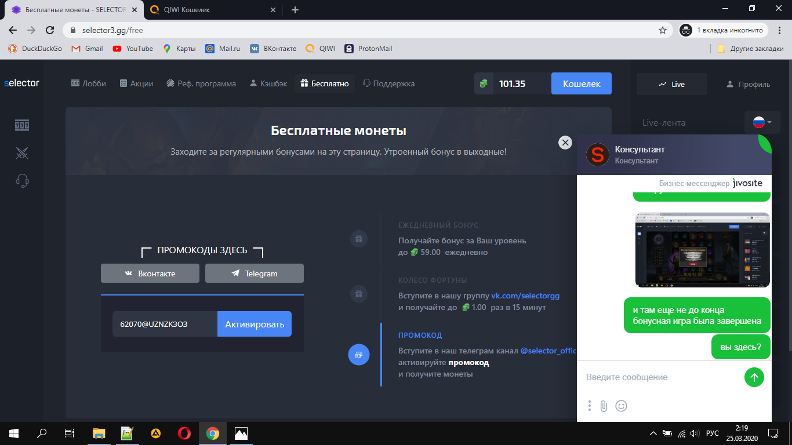Click the blue Кошелек button
792x445 pixels.
coord(582,83)
